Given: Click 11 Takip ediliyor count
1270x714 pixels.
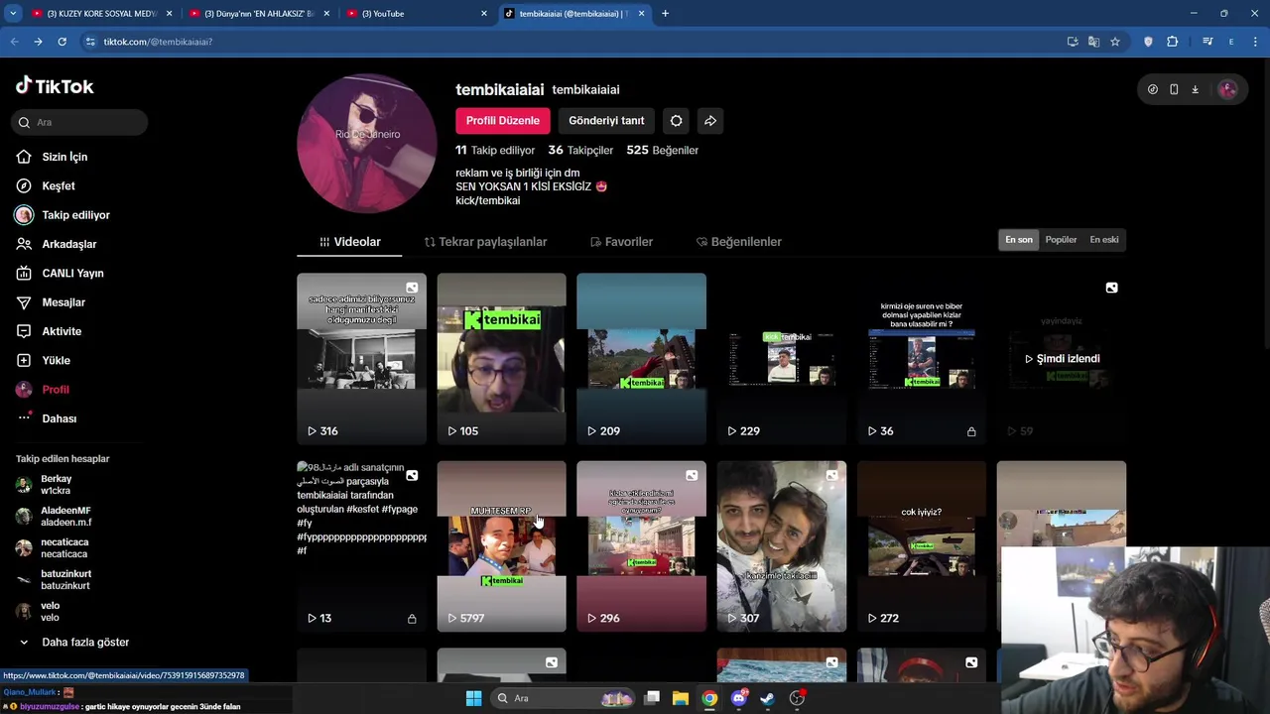Looking at the screenshot, I should [x=495, y=150].
